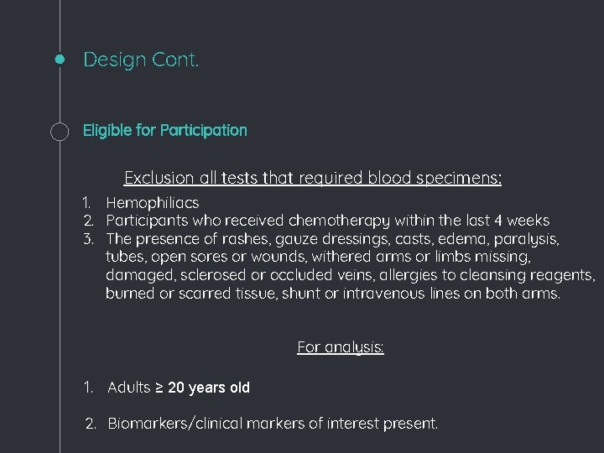Select the "Eligible for Participation" heading

click(x=165, y=131)
